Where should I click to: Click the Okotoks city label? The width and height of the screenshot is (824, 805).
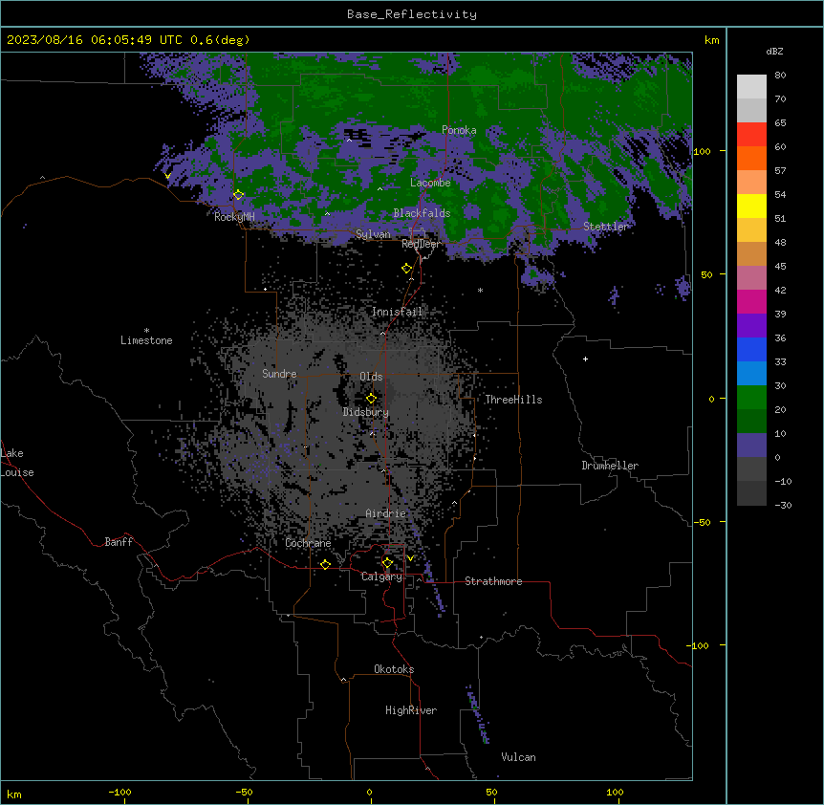click(x=394, y=669)
